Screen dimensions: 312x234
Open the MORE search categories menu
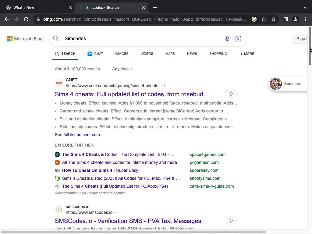247,54
